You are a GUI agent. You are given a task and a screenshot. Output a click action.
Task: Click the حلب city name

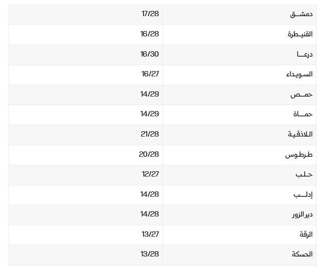[304, 174]
